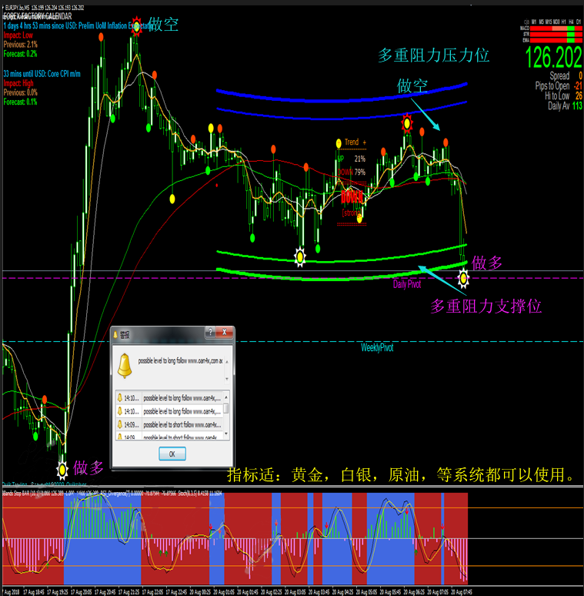Click down arrow of alert list scrollbar
The width and height of the screenshot is (584, 596).
click(x=226, y=434)
